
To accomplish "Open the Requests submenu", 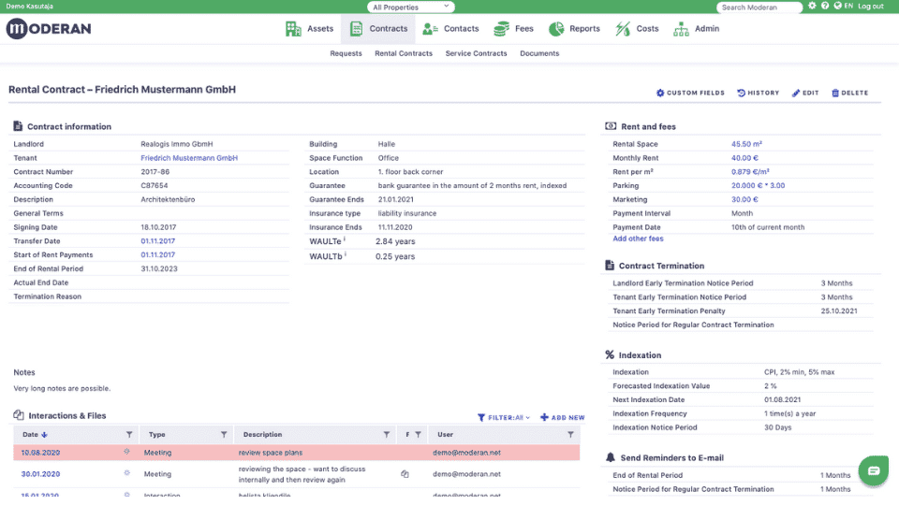I will pos(346,53).
